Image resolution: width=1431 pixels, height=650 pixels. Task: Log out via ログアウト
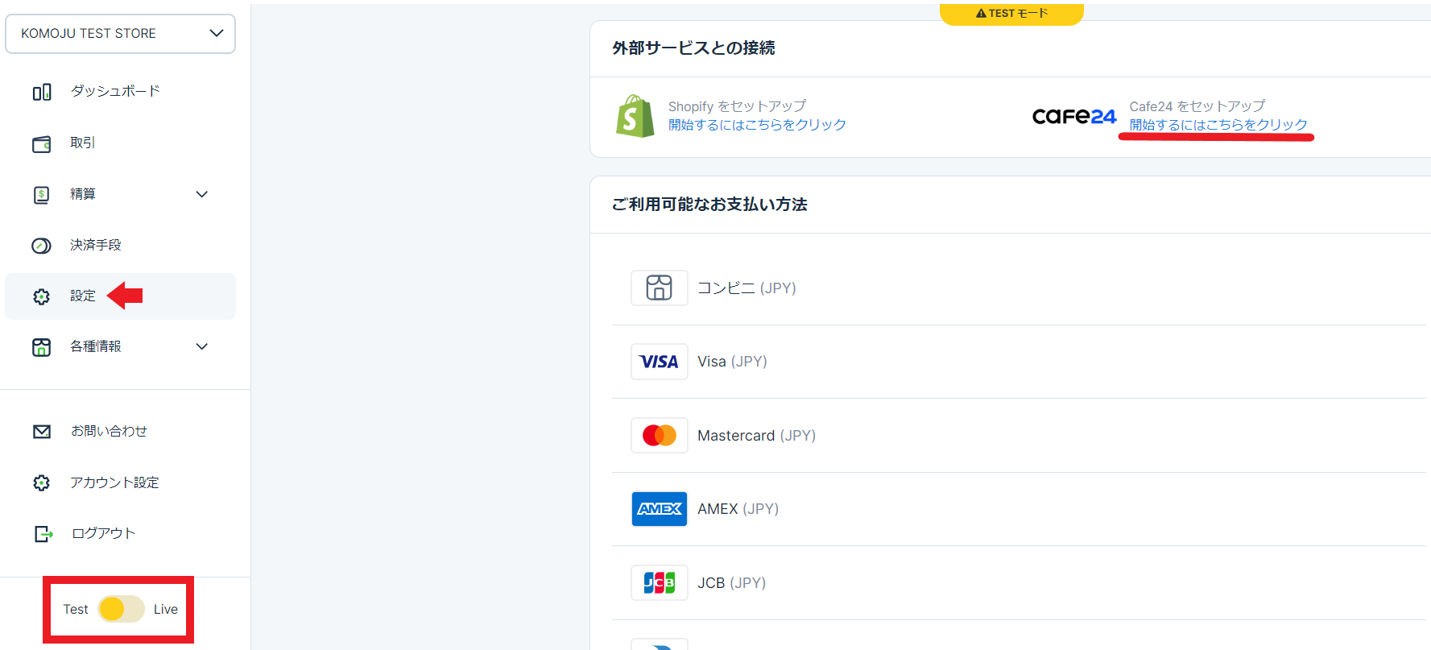pos(103,533)
